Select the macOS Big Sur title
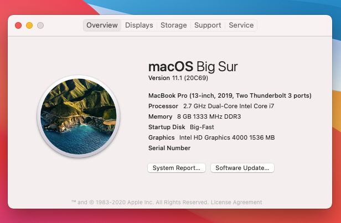The image size is (341, 223). tap(193, 66)
